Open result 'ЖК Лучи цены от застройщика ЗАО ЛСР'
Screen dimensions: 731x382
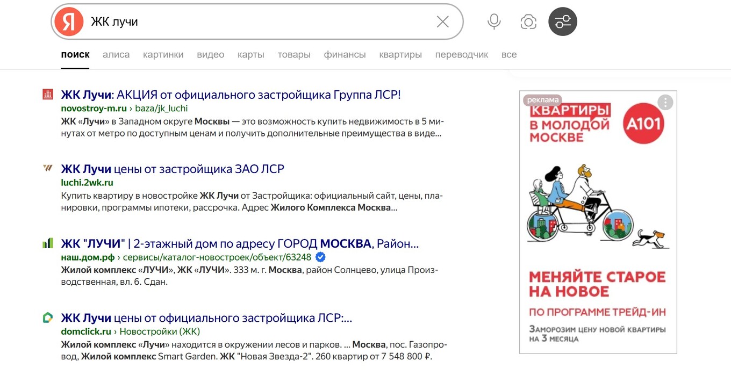[x=173, y=169]
